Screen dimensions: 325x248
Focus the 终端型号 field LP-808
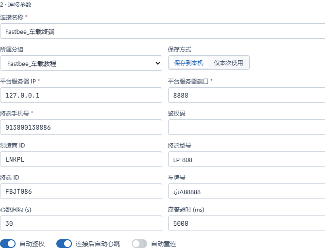(247, 159)
